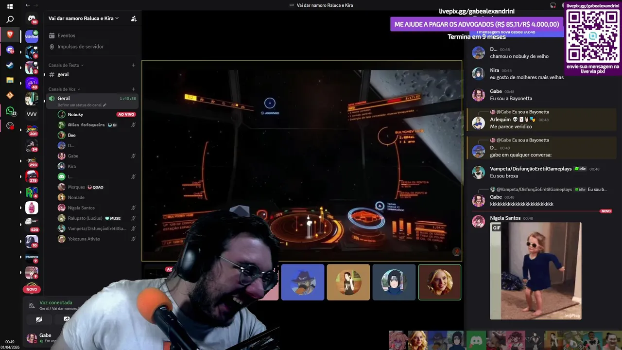
Task: Click reply reference above Gabe's kkkk message
Action: (548, 189)
